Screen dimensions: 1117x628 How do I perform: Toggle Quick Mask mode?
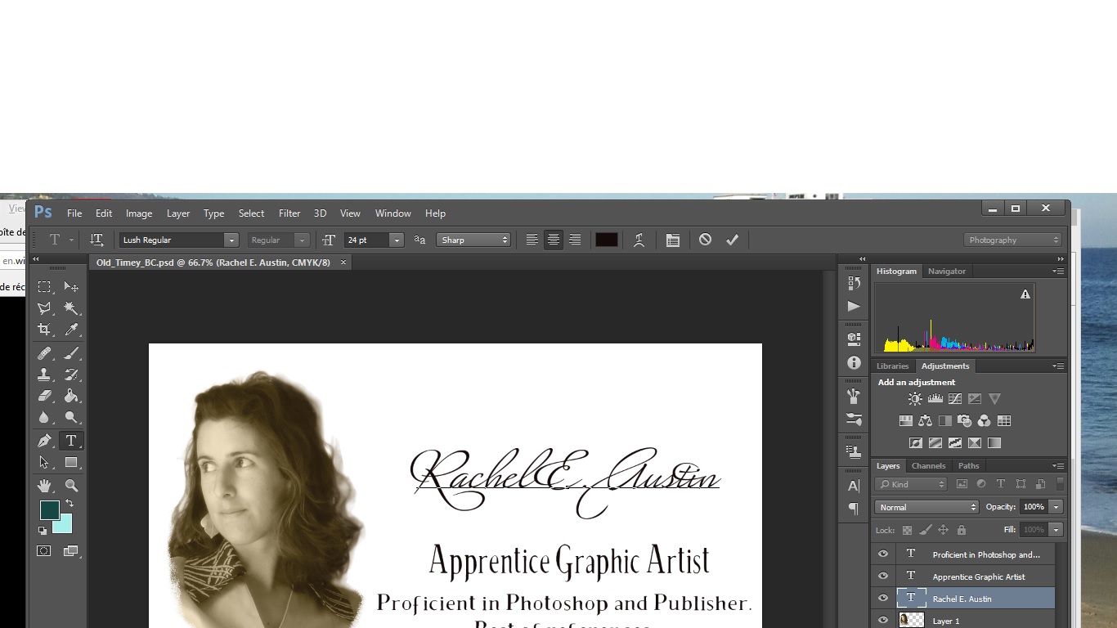tap(44, 551)
